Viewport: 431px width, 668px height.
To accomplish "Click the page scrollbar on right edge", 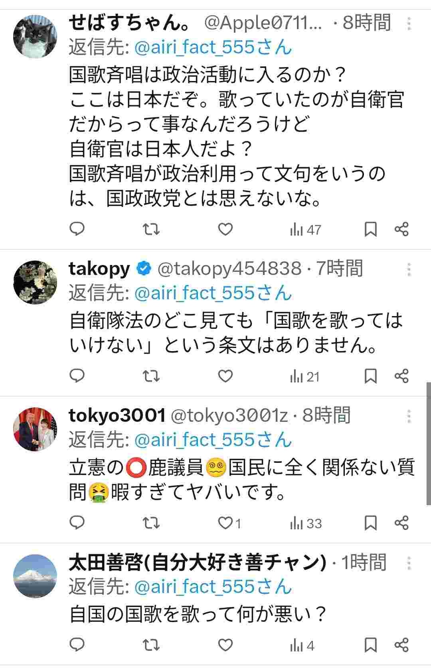I will point(428,443).
